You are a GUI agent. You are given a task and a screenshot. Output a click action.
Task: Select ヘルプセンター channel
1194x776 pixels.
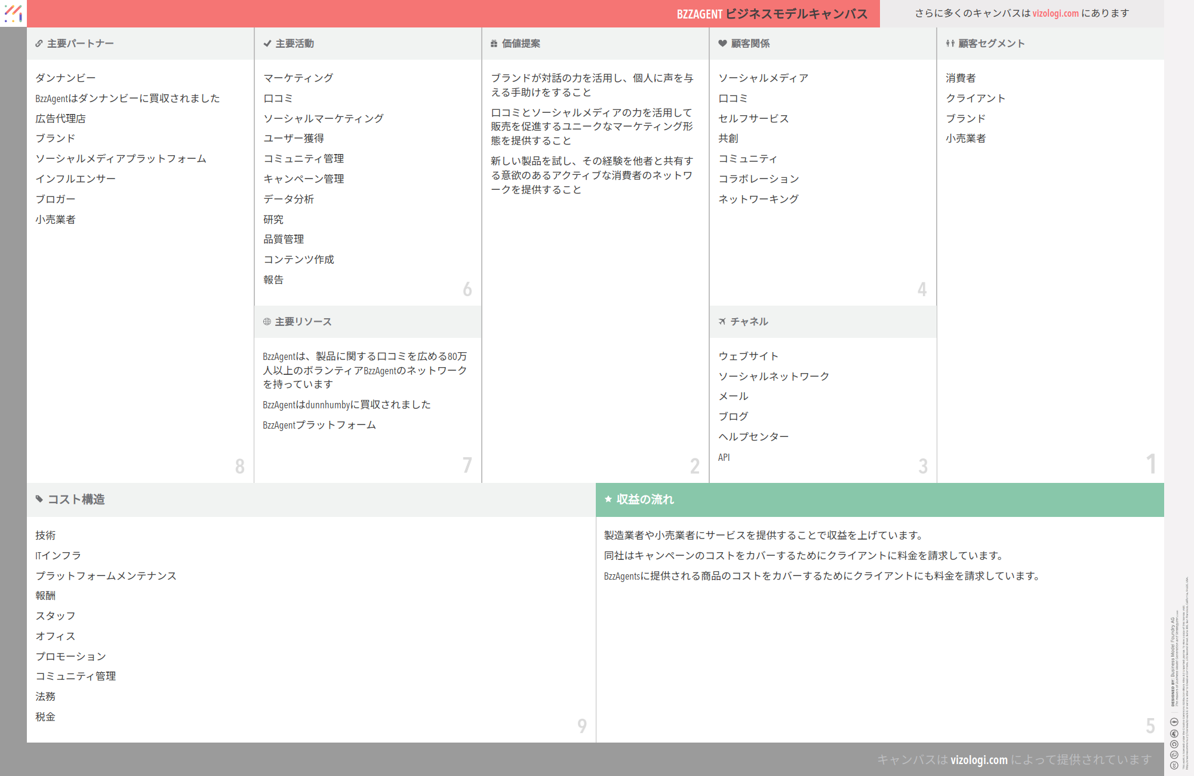coord(753,437)
